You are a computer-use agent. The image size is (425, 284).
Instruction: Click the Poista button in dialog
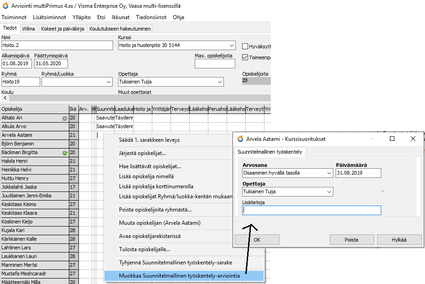coord(351,240)
